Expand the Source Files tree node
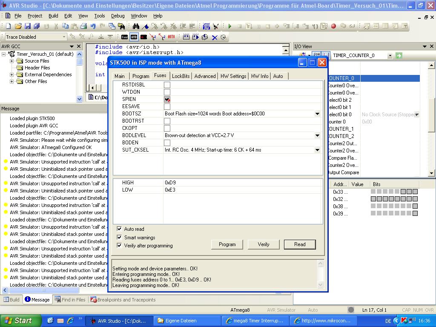 11,61
